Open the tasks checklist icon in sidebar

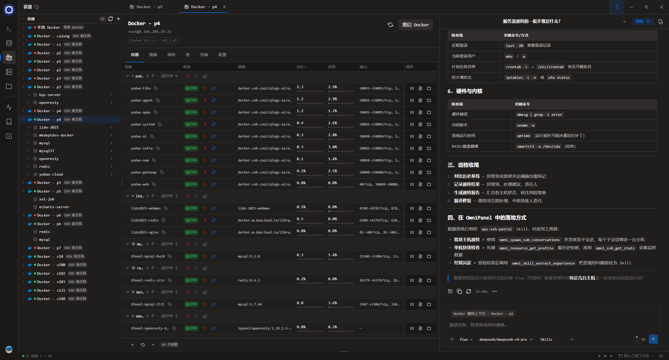click(x=9, y=136)
